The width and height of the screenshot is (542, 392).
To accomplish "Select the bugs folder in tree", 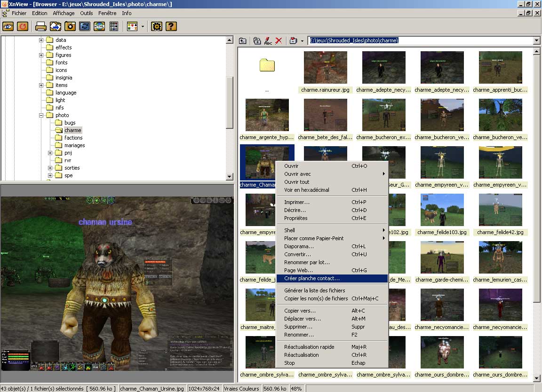I will pos(70,123).
